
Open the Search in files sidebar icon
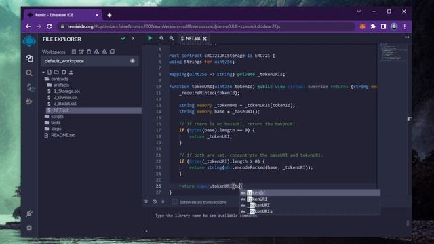coord(29,73)
